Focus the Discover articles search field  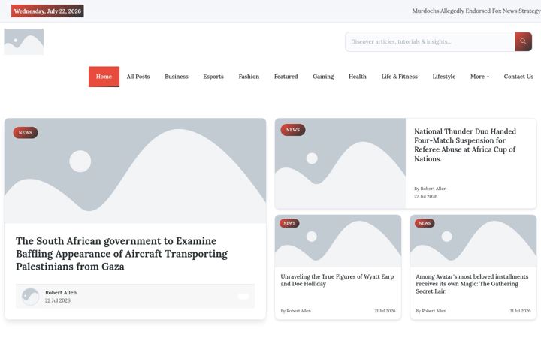(x=430, y=42)
